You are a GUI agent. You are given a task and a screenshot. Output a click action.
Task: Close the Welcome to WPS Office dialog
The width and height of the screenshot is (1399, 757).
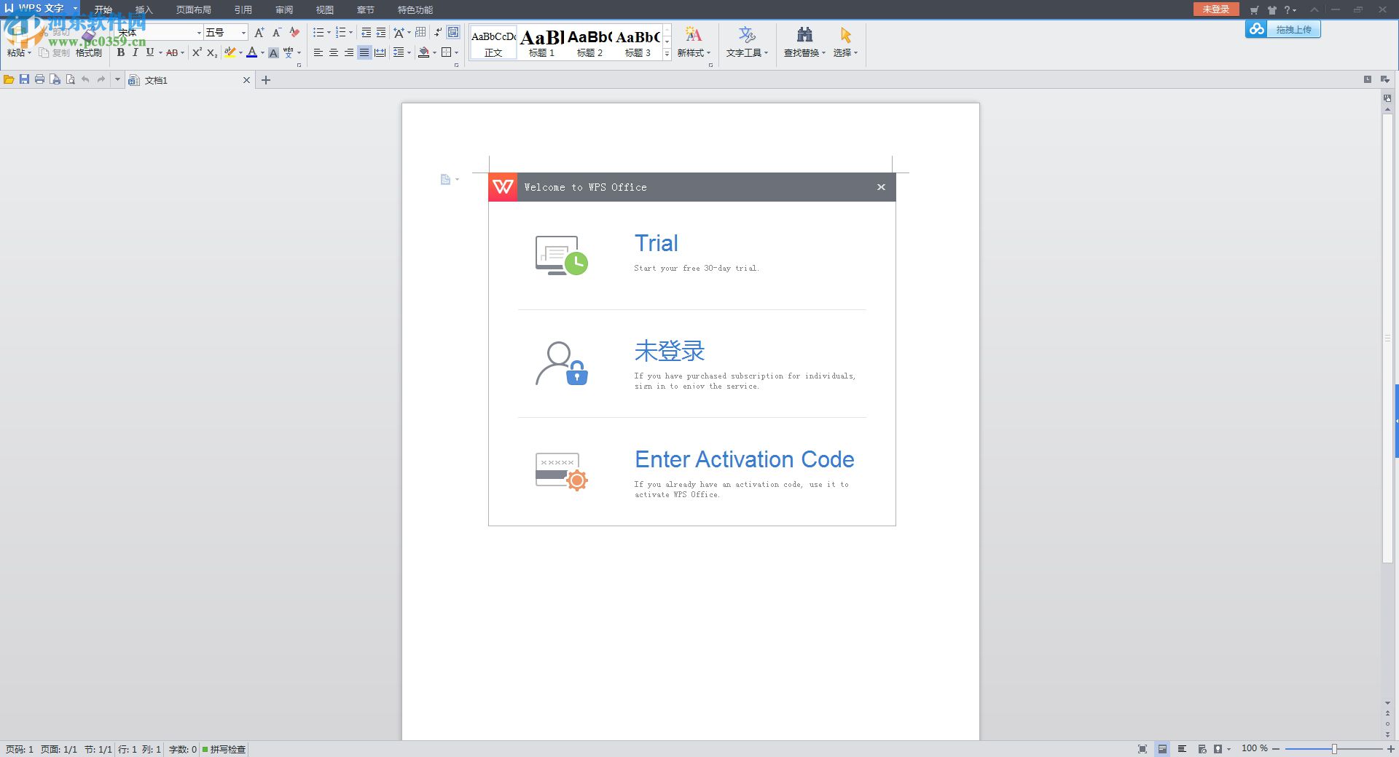pyautogui.click(x=881, y=187)
